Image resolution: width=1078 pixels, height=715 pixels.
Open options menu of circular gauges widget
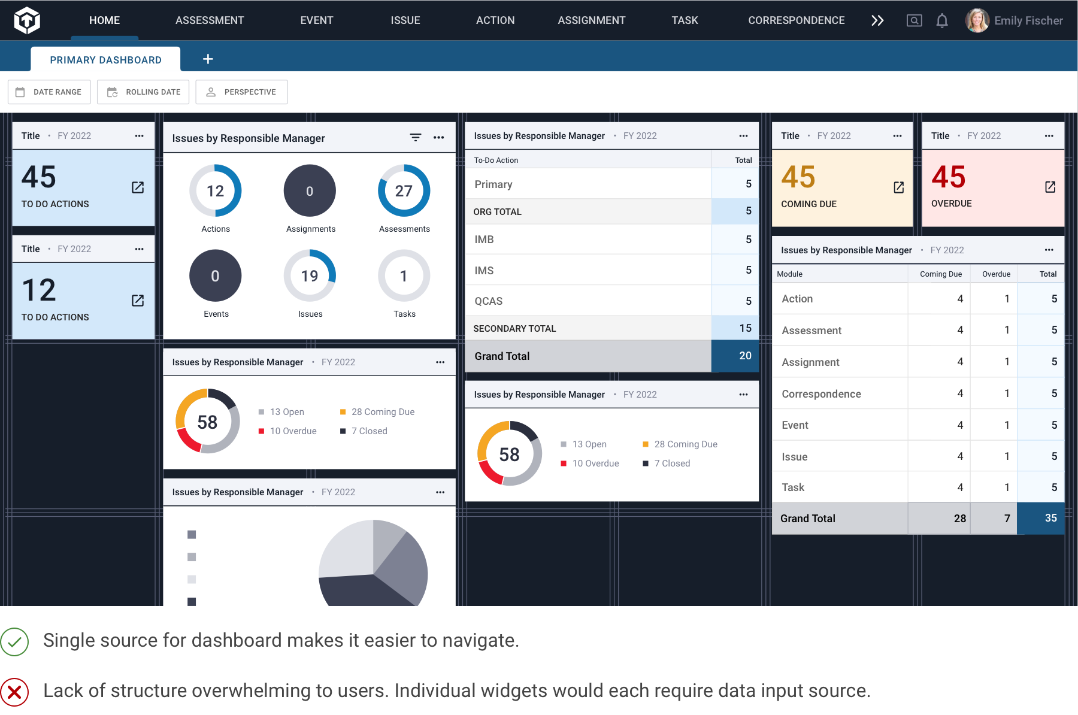(x=439, y=138)
